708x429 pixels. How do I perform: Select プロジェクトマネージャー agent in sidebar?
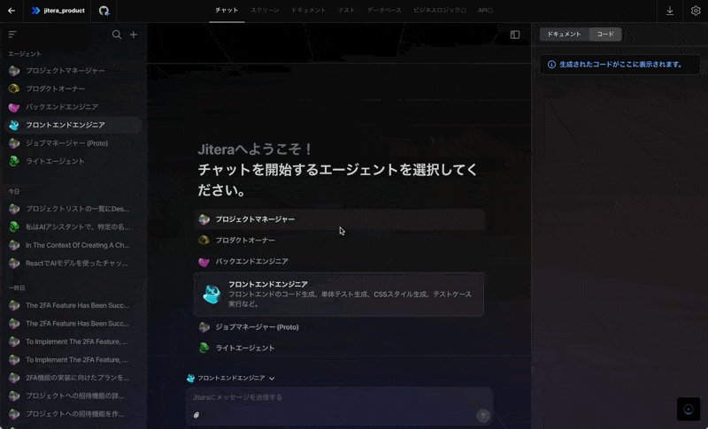tap(73, 71)
